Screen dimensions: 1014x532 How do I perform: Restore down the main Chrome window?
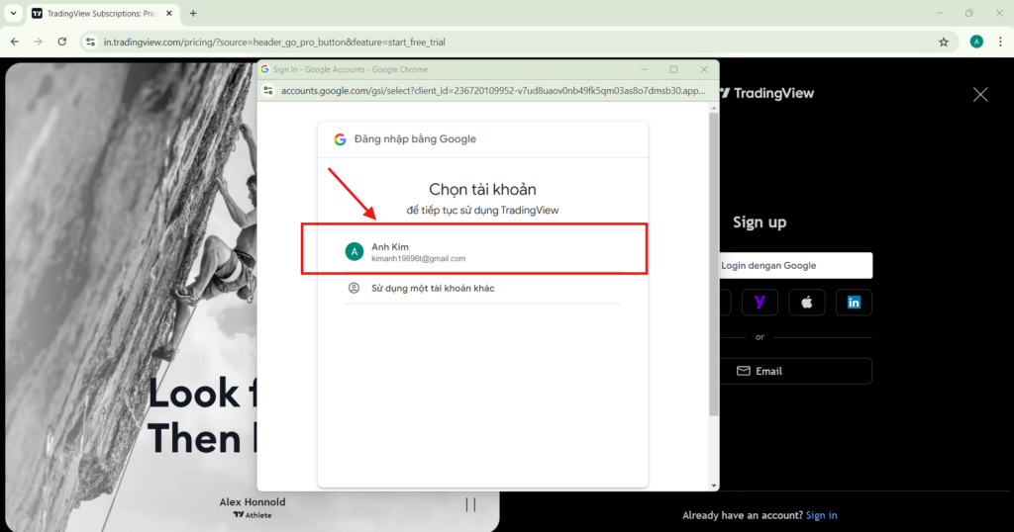click(969, 13)
